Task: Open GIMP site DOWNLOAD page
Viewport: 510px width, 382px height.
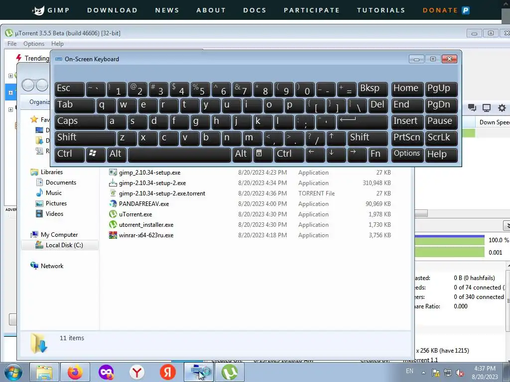Action: pos(112,10)
